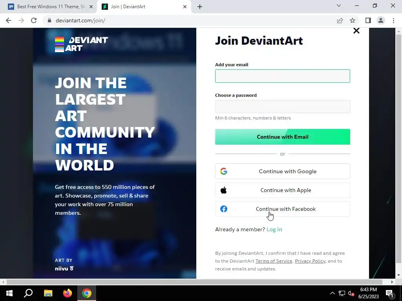The height and width of the screenshot is (301, 402).
Task: Share this page icon
Action: (340, 20)
